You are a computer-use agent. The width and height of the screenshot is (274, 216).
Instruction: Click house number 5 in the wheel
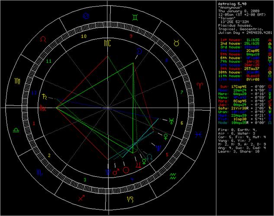[x=167, y=155]
